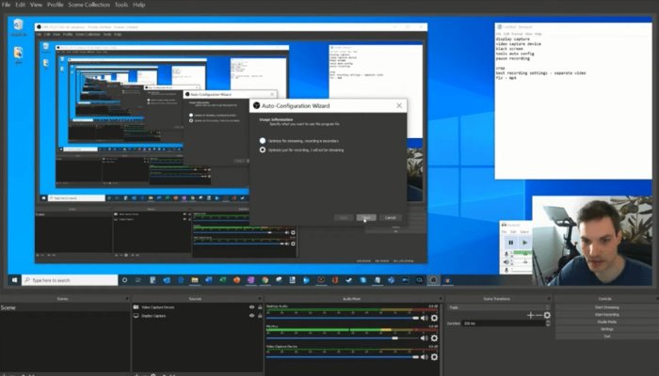Image resolution: width=659 pixels, height=376 pixels.
Task: Click the transition Duration input field
Action: tap(504, 323)
